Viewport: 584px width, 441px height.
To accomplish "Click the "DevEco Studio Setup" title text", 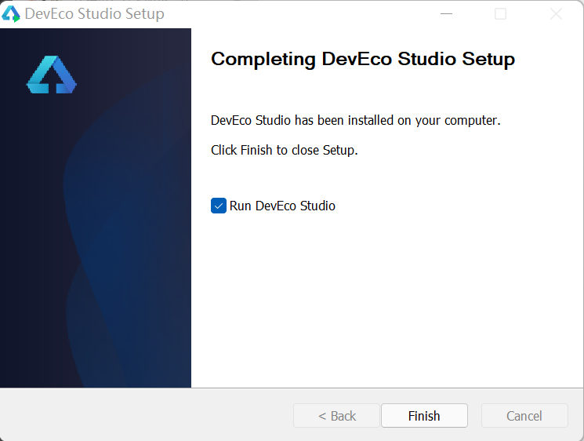I will [95, 14].
